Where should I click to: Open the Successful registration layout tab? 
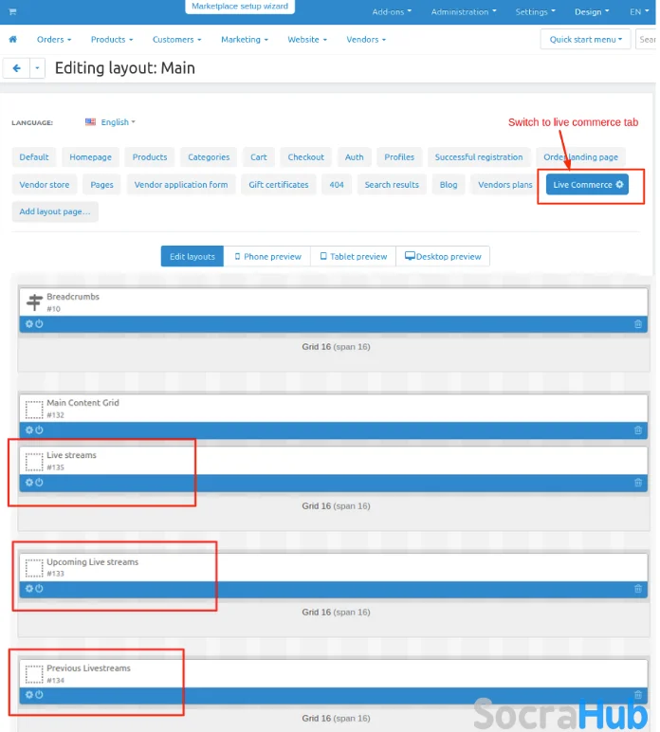479,157
